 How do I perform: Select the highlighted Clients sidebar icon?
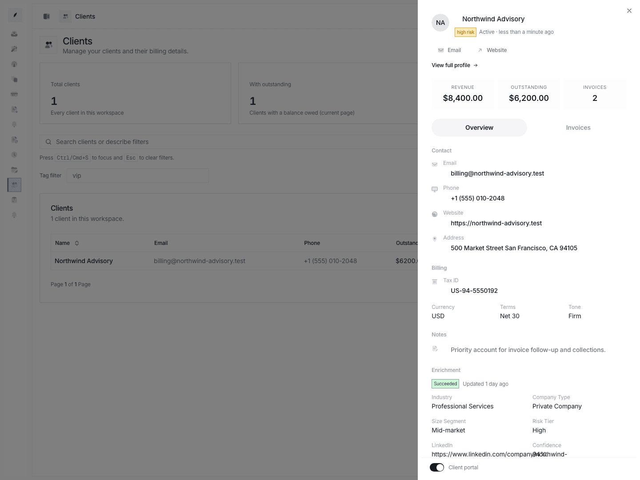(14, 185)
